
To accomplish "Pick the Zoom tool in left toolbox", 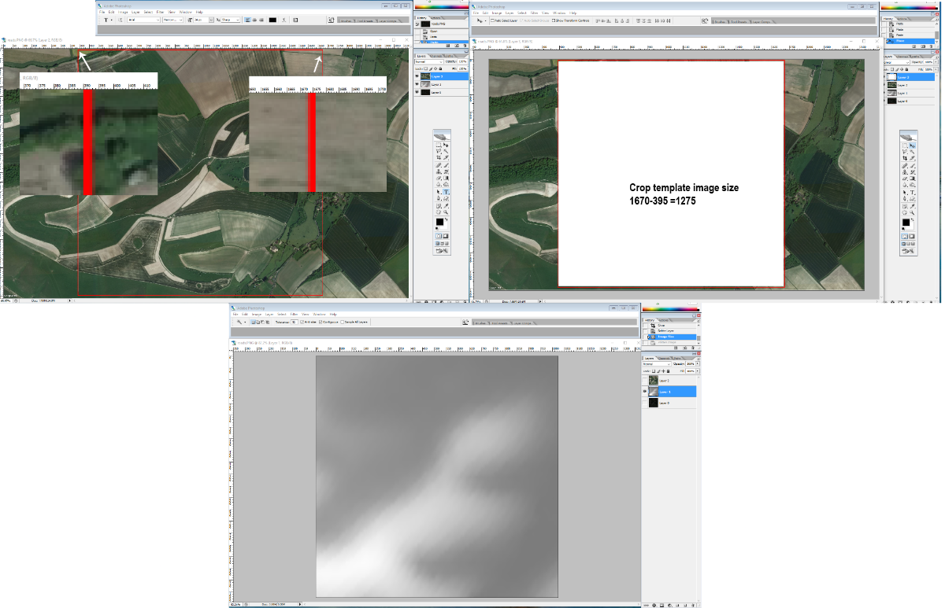I will 446,212.
